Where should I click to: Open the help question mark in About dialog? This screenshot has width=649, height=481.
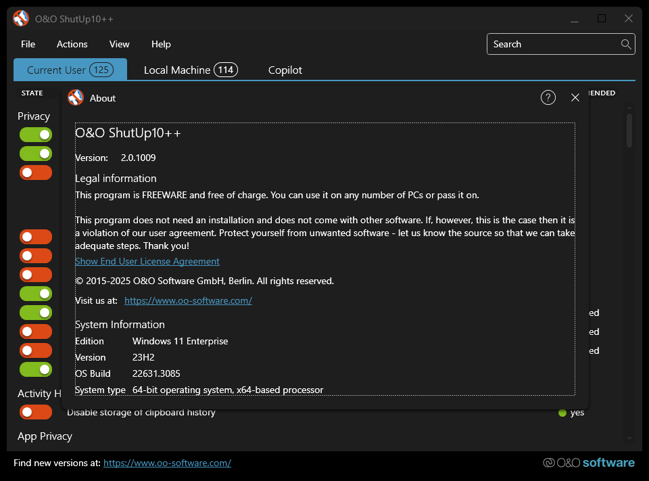click(x=548, y=98)
